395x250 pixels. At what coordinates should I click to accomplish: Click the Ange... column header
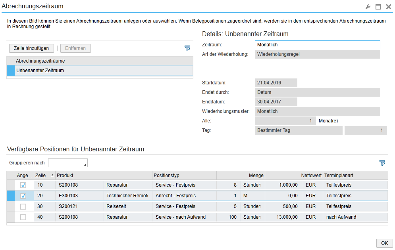coord(25,175)
